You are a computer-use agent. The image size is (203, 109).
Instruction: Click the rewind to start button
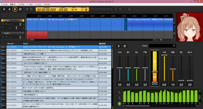coord(4,9)
